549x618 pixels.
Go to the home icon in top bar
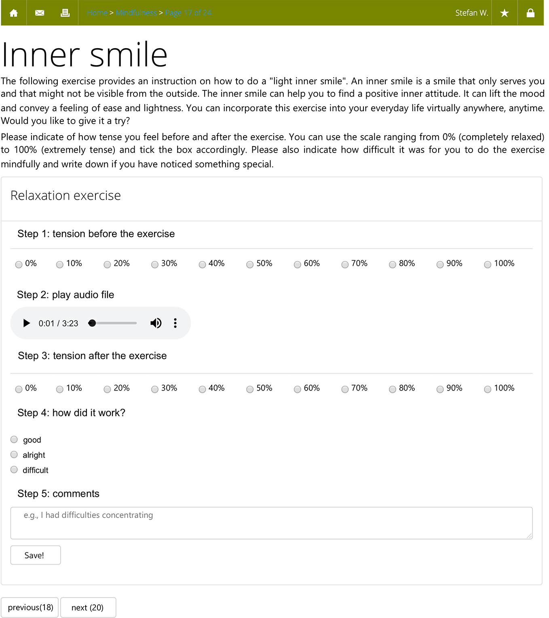14,13
